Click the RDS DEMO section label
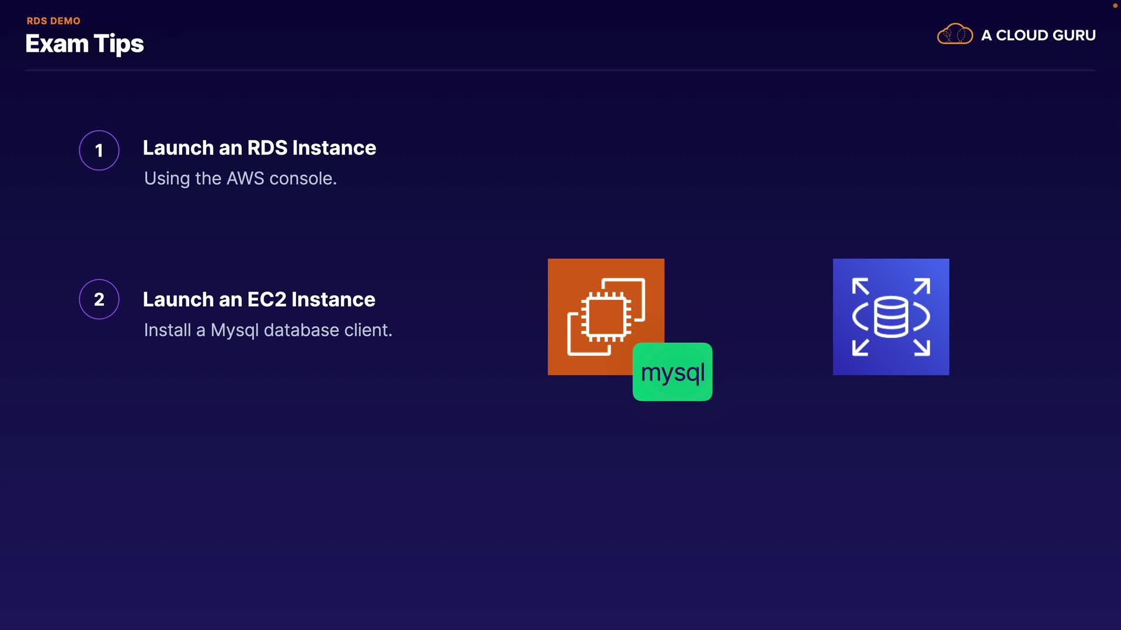The image size is (1121, 630). pos(53,21)
